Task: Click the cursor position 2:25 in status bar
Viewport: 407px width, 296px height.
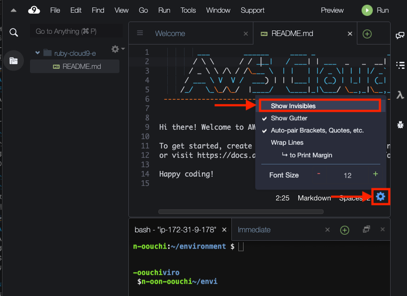Action: pos(282,198)
